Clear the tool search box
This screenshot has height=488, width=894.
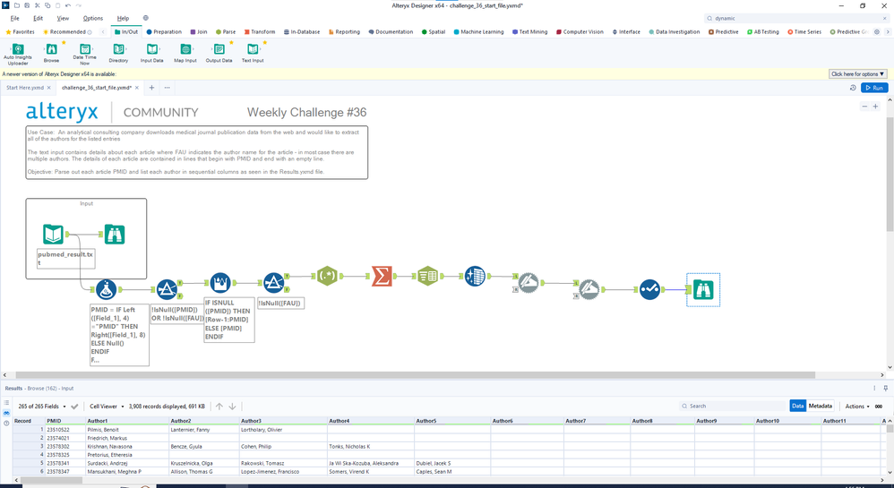pos(885,18)
